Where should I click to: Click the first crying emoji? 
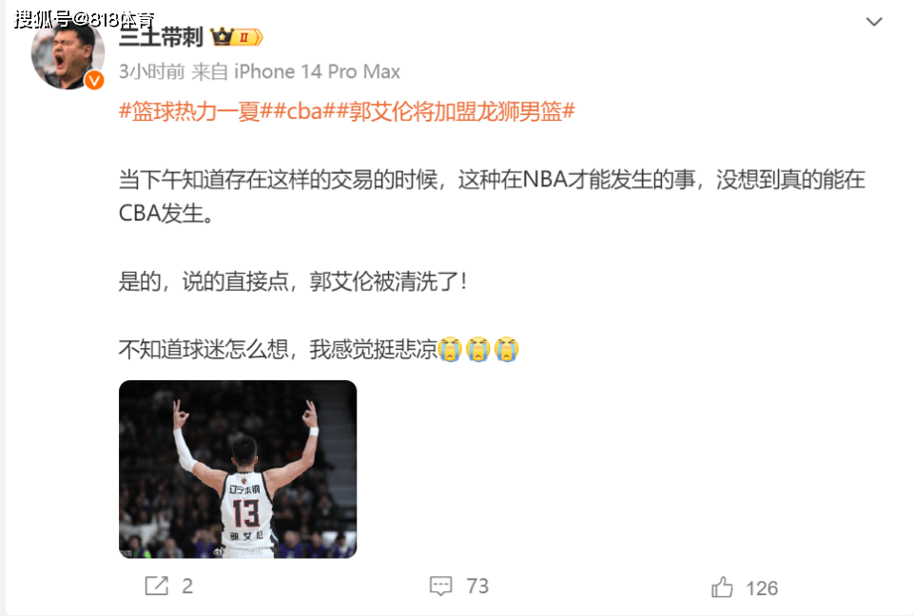coord(450,349)
